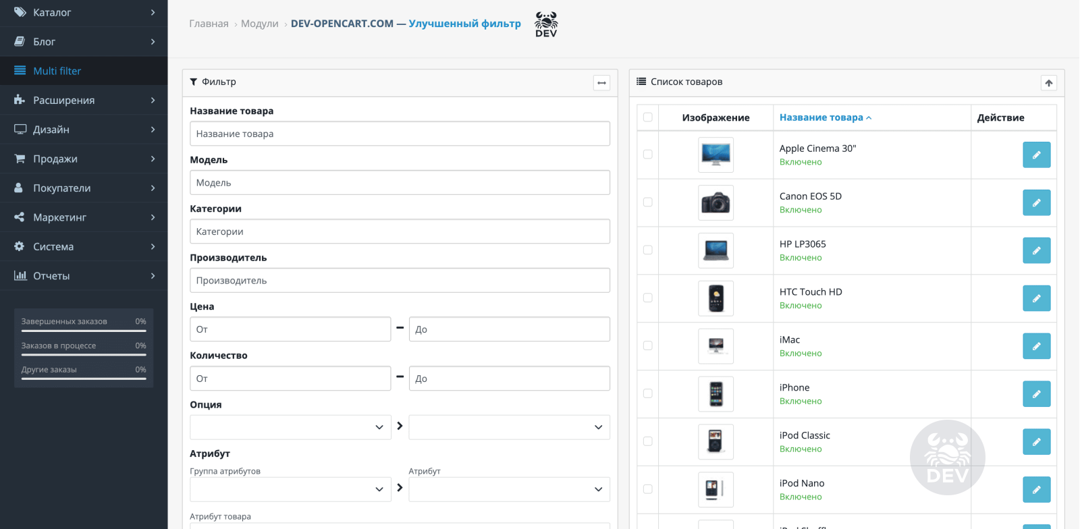
Task: Click the Продажи shopping cart icon
Action: [x=20, y=159]
